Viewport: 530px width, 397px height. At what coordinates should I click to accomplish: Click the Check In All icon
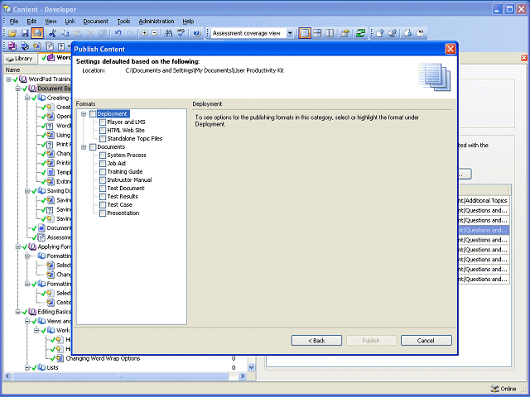click(x=393, y=33)
